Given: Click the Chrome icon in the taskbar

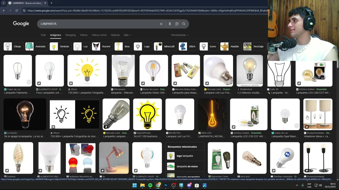Looking at the screenshot, I should click(158, 185).
